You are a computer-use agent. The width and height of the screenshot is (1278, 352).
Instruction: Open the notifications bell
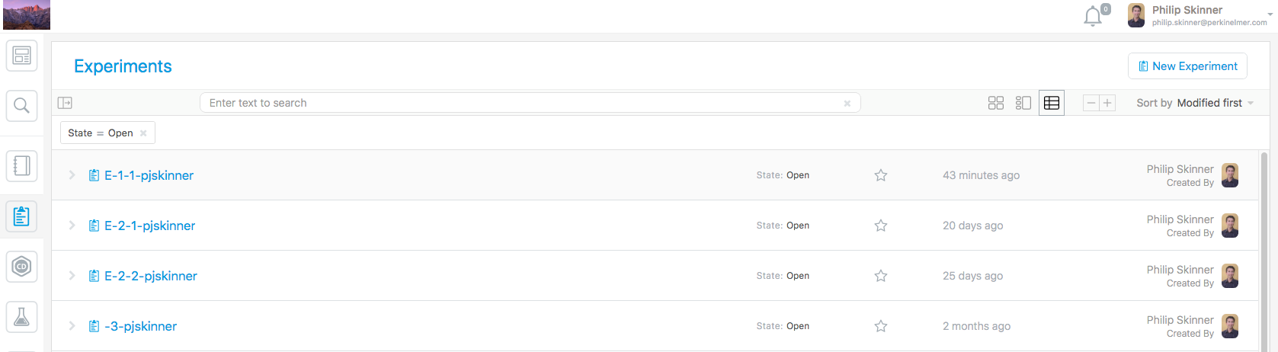pyautogui.click(x=1093, y=16)
